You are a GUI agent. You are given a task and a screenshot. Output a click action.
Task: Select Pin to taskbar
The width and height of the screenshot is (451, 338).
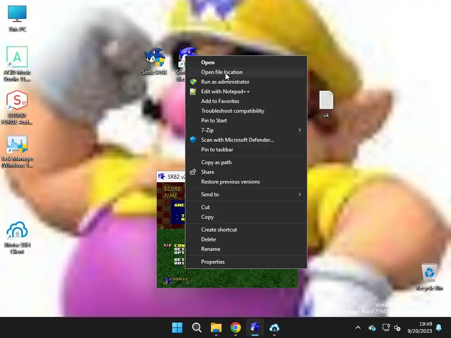(246, 150)
